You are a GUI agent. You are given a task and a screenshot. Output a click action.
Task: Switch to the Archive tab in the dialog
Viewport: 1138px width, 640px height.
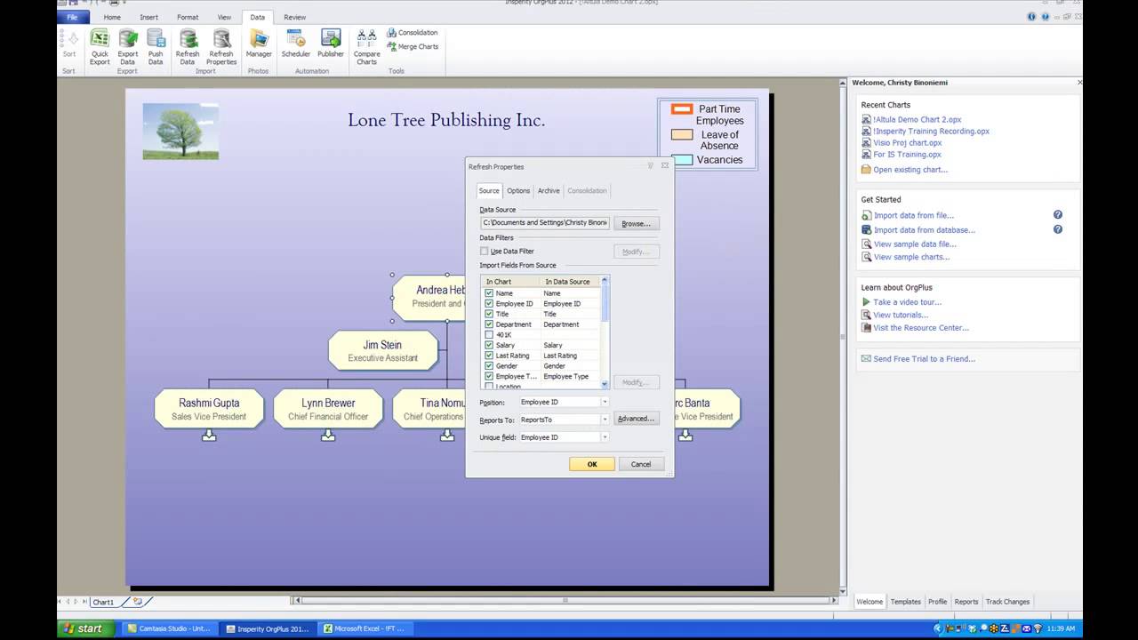[549, 190]
